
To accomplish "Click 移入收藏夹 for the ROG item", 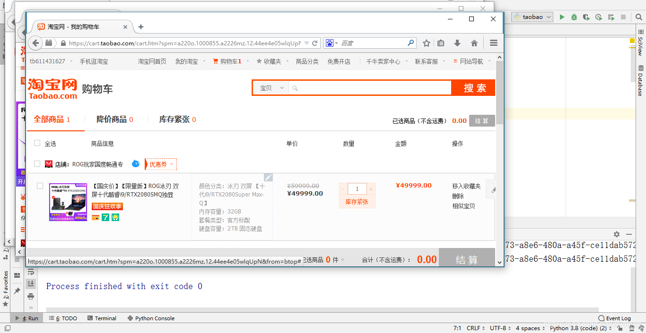I will (x=466, y=186).
